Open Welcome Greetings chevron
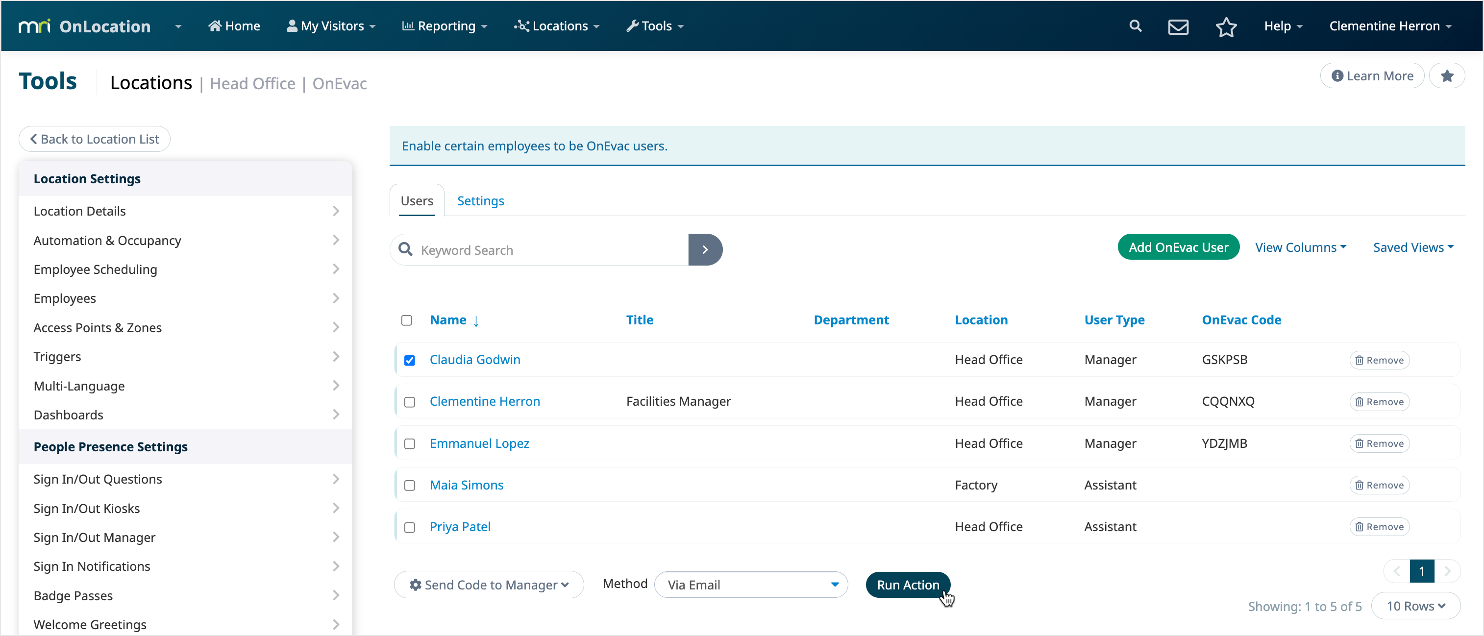This screenshot has height=636, width=1484. [x=336, y=624]
